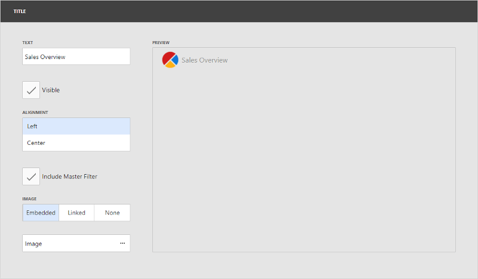This screenshot has height=279, width=478.
Task: Open image browser with the ellipsis button
Action: [122, 243]
